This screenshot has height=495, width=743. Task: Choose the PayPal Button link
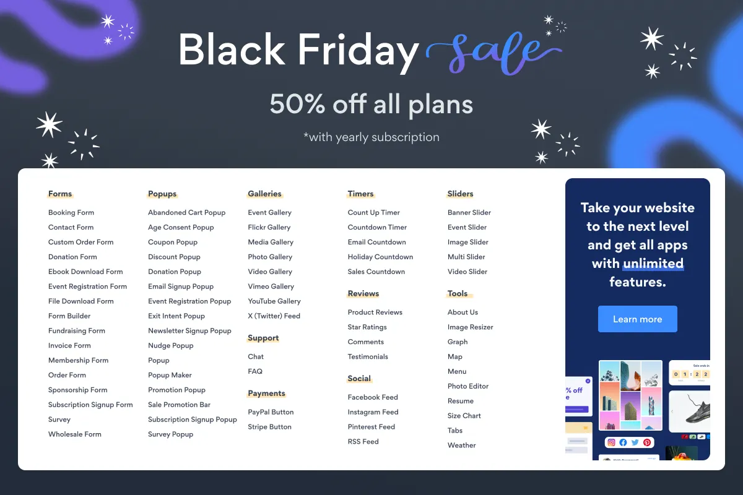pos(271,412)
